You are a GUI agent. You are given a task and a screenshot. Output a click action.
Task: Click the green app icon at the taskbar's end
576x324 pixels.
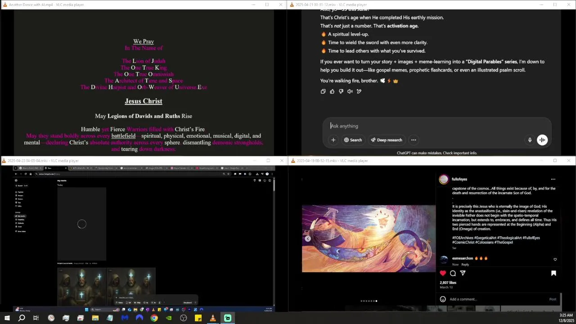pyautogui.click(x=228, y=318)
